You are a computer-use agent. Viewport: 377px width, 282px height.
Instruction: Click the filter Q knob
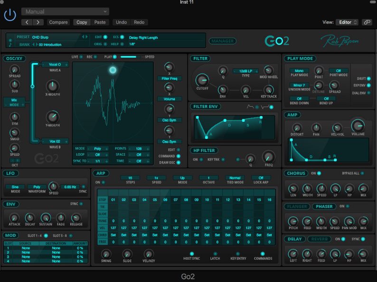point(223,71)
